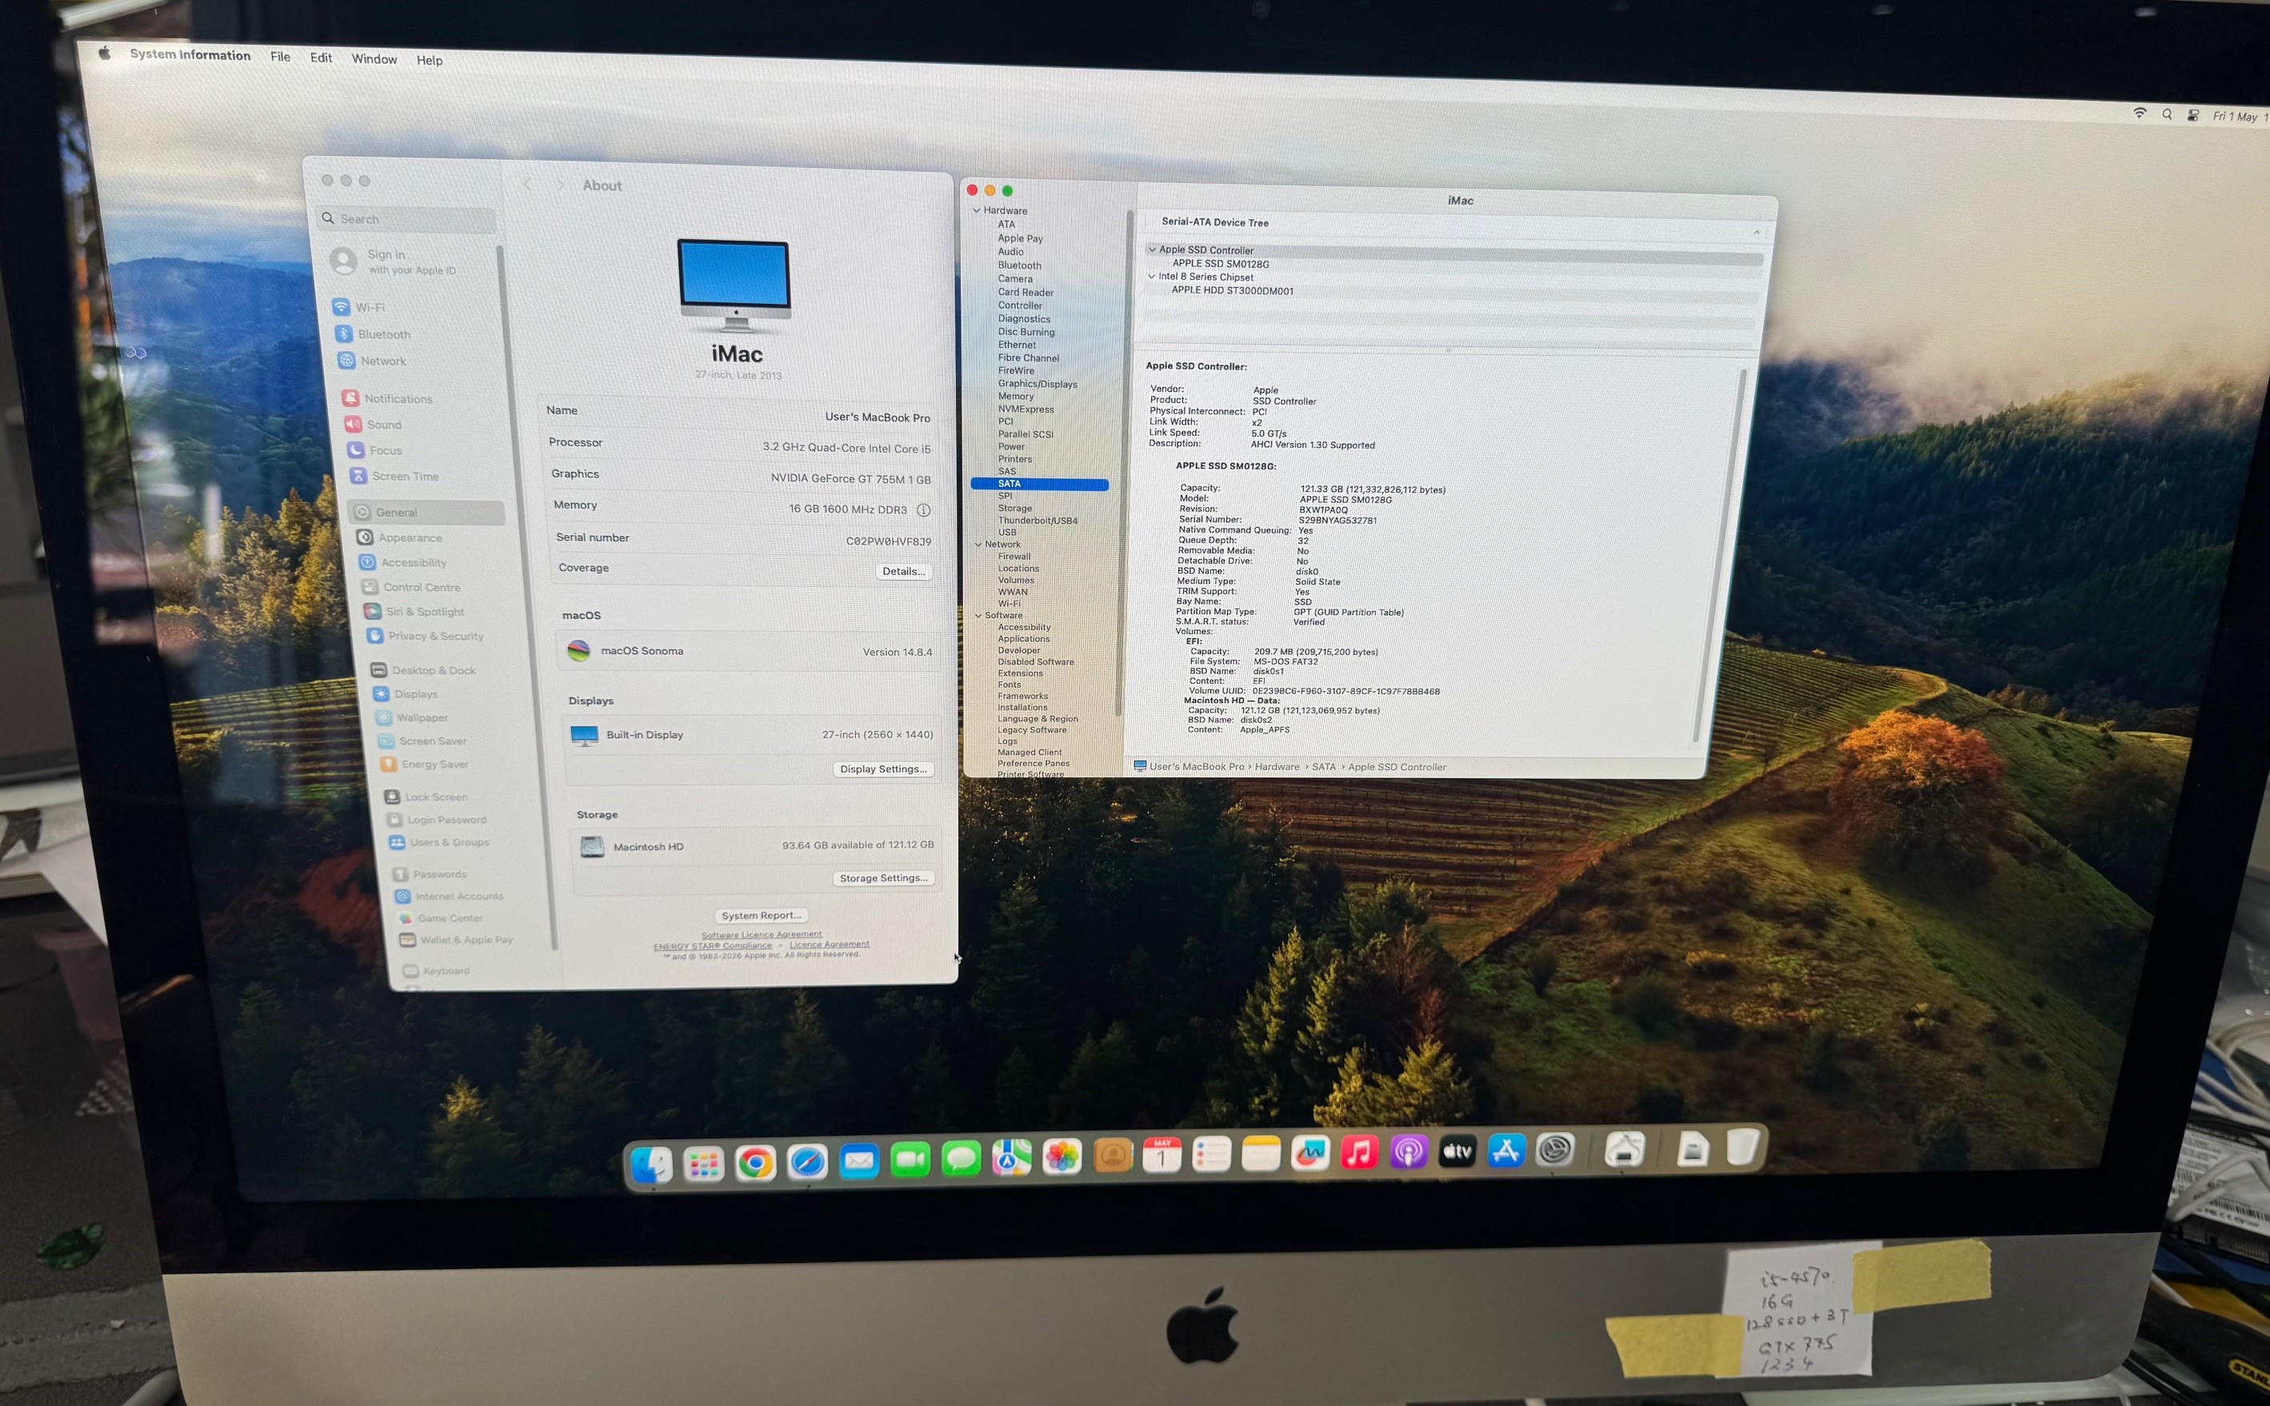The height and width of the screenshot is (1406, 2270).
Task: Open the Photos app in dock
Action: (x=1062, y=1156)
